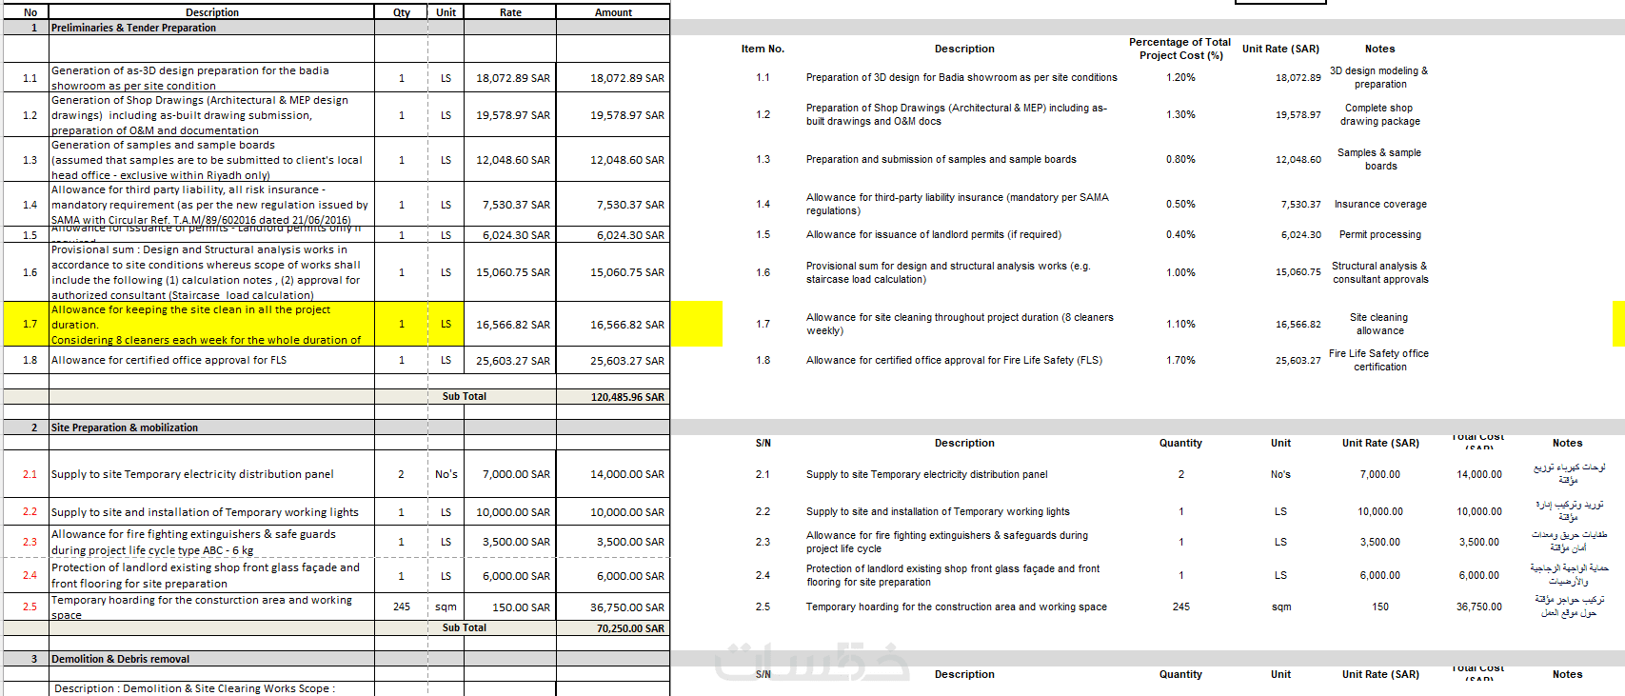Screen dimensions: 1625x696
Task: Select the 'Amount' column header
Action: (x=613, y=12)
